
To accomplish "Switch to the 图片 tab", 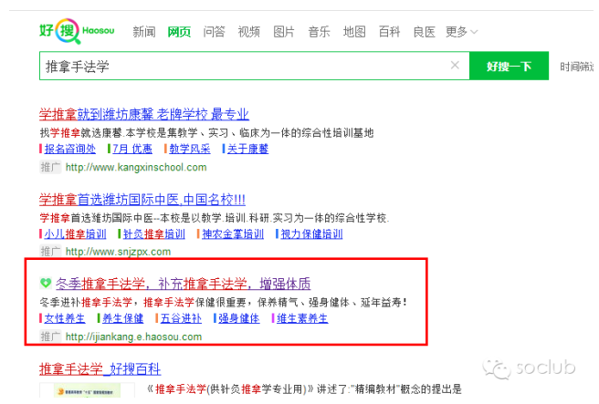I will [x=284, y=32].
